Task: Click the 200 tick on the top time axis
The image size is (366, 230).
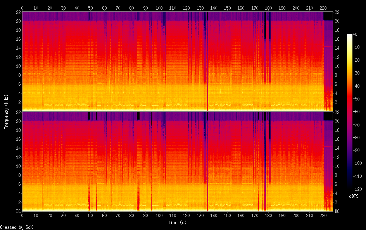Action: (296, 8)
